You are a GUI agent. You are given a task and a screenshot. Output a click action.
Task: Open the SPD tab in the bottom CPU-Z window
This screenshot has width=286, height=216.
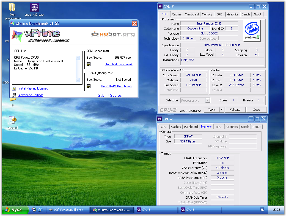[219, 127]
